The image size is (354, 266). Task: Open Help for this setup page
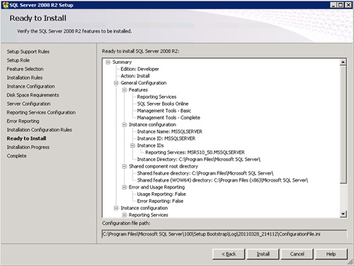click(331, 254)
